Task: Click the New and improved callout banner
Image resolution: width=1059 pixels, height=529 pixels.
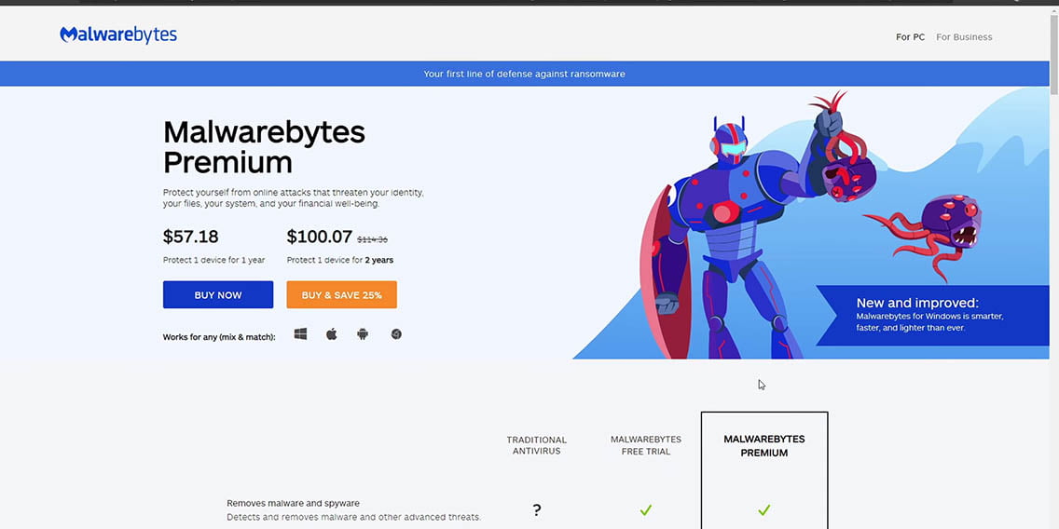Action: coord(932,315)
